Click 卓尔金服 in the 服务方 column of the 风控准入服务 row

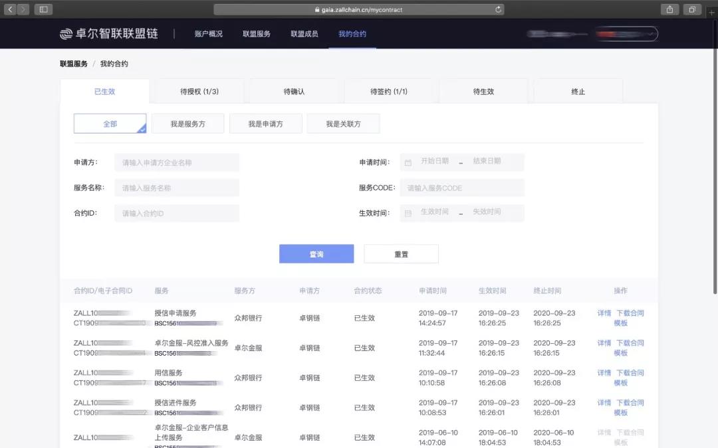[248, 348]
